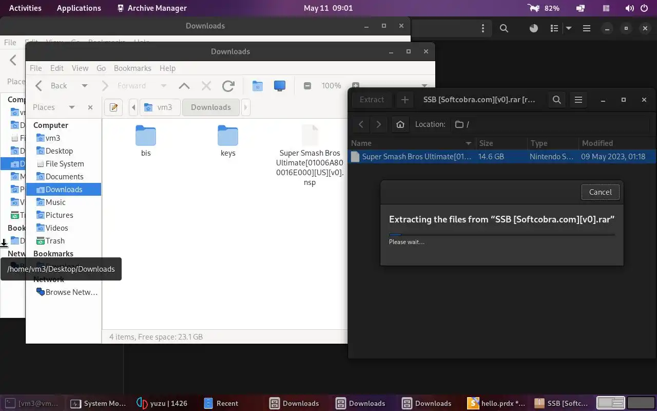Select Music in the Places sidebar
The image size is (657, 411).
64,202
